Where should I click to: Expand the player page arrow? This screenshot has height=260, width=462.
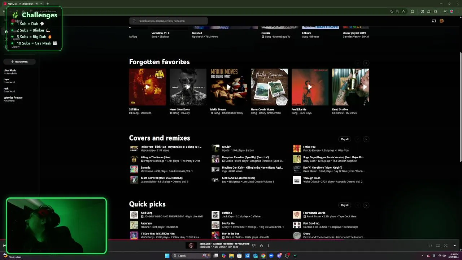click(x=455, y=246)
